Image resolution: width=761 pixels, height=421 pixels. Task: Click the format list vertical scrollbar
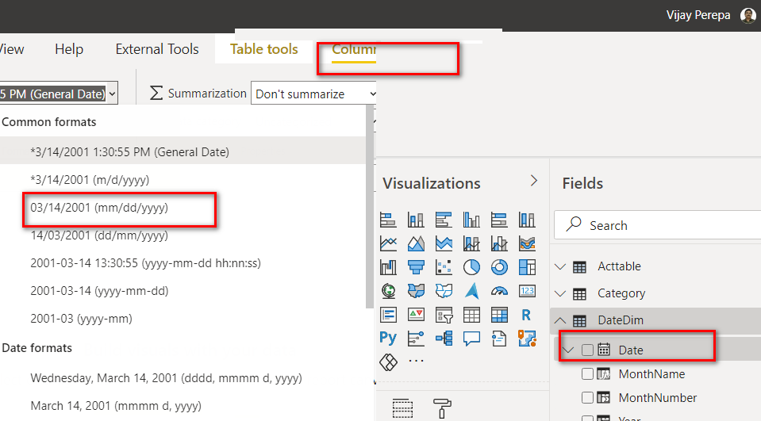pyautogui.click(x=370, y=206)
